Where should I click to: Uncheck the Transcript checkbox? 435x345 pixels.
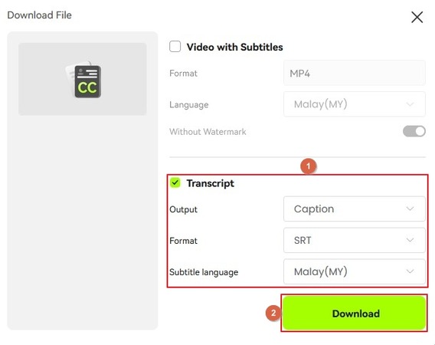175,182
